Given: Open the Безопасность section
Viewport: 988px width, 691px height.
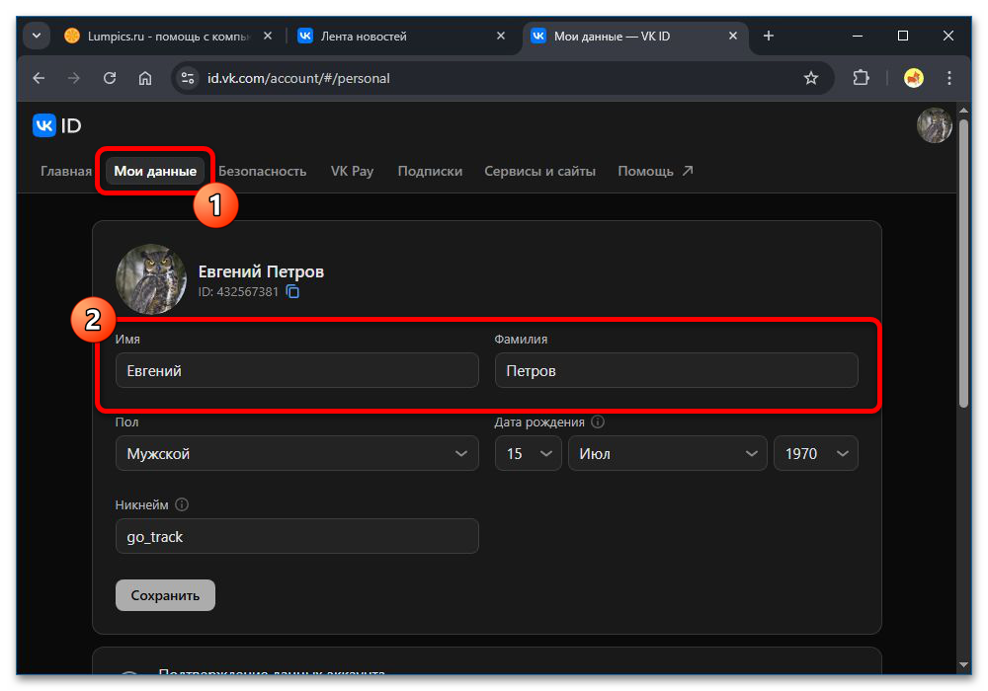Looking at the screenshot, I should pyautogui.click(x=262, y=171).
